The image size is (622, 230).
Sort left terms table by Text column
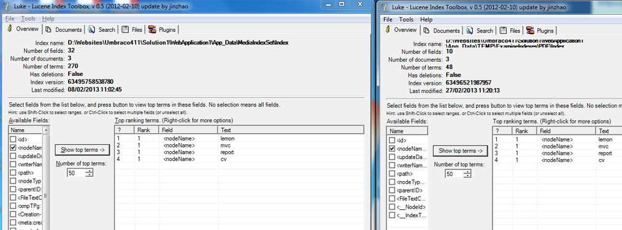pyautogui.click(x=291, y=130)
